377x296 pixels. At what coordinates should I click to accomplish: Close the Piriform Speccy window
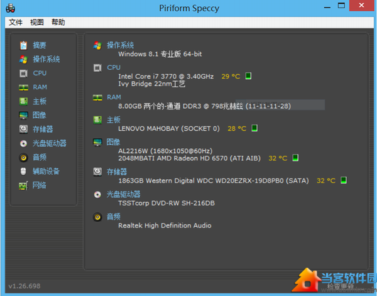pyautogui.click(x=361, y=6)
